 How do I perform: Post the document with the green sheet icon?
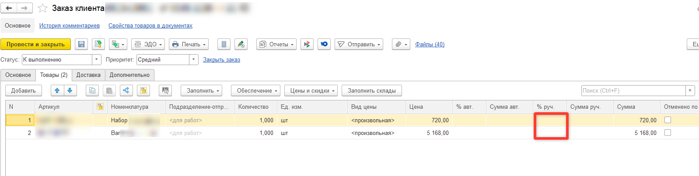[x=98, y=44]
